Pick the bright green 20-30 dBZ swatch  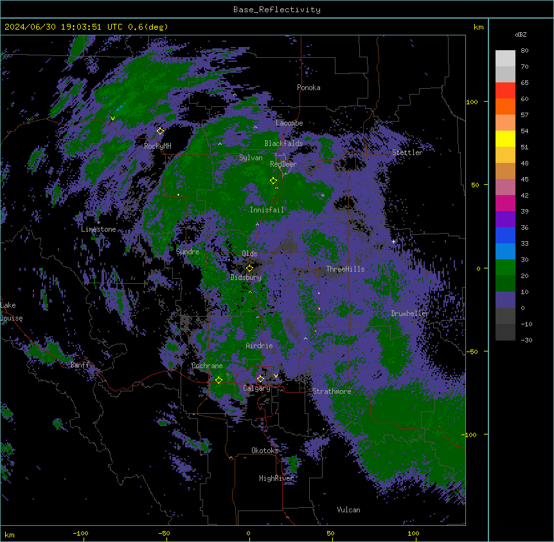point(505,268)
